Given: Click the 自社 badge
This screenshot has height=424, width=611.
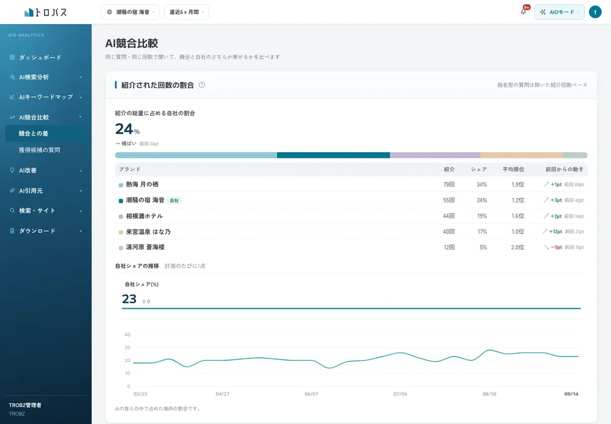Looking at the screenshot, I should point(174,201).
